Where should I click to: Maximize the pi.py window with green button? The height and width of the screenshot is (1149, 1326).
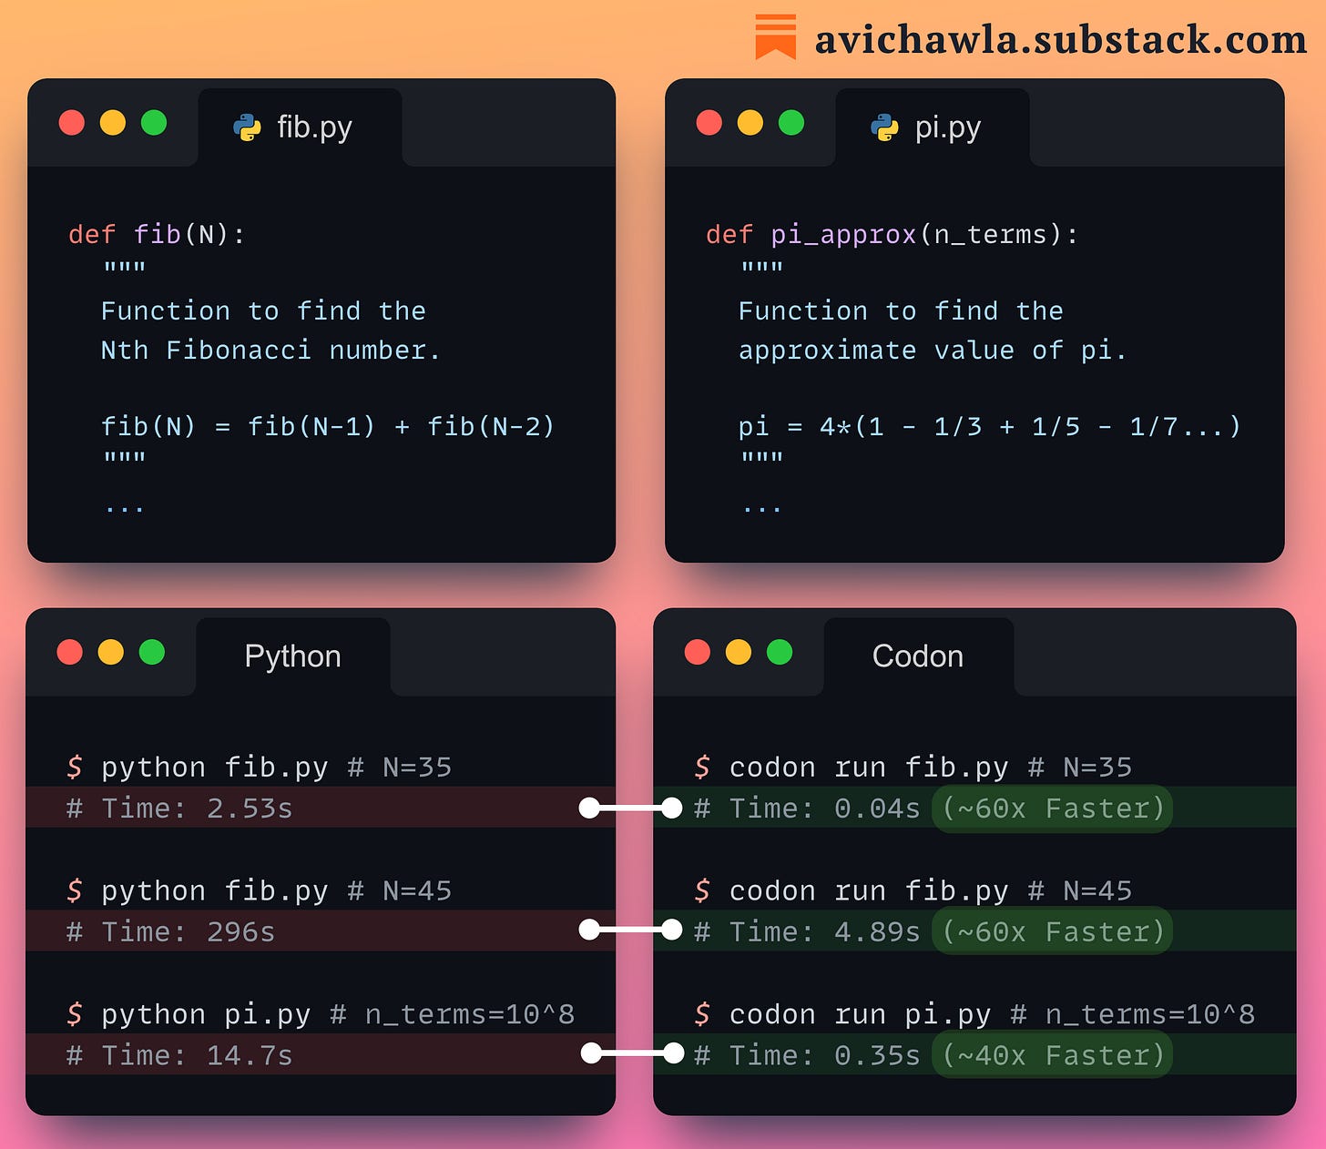coord(791,122)
